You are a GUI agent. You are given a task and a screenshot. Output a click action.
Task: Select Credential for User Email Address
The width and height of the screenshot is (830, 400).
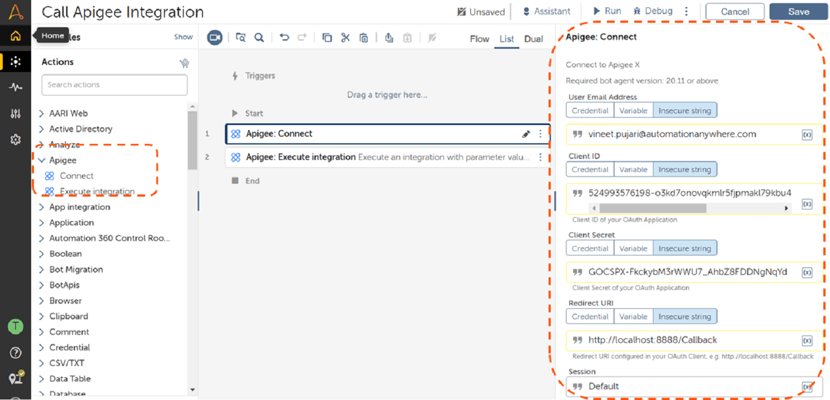(x=590, y=111)
